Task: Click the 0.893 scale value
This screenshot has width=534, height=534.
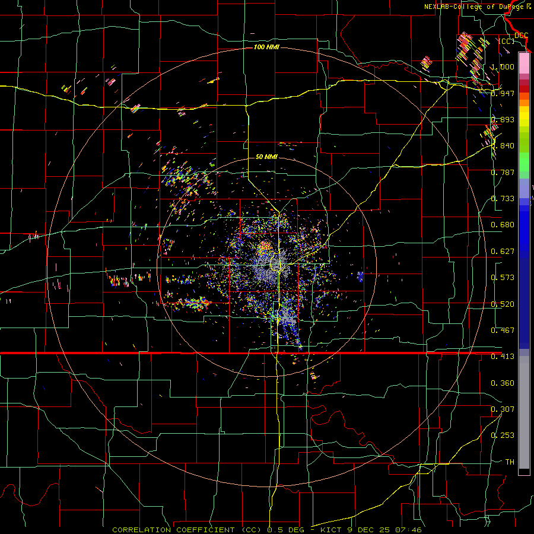Action: 503,119
